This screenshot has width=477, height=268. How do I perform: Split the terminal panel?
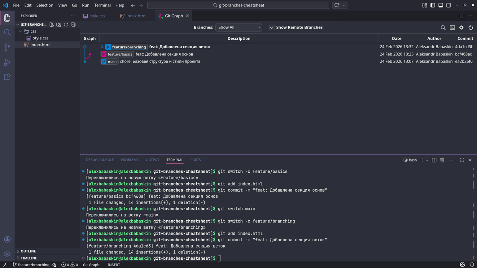[x=434, y=160]
